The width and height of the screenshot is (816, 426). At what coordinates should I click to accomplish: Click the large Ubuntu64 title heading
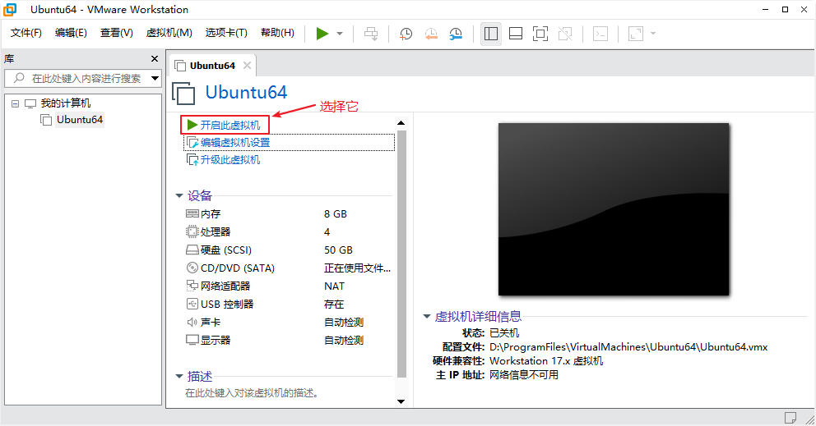pyautogui.click(x=246, y=93)
